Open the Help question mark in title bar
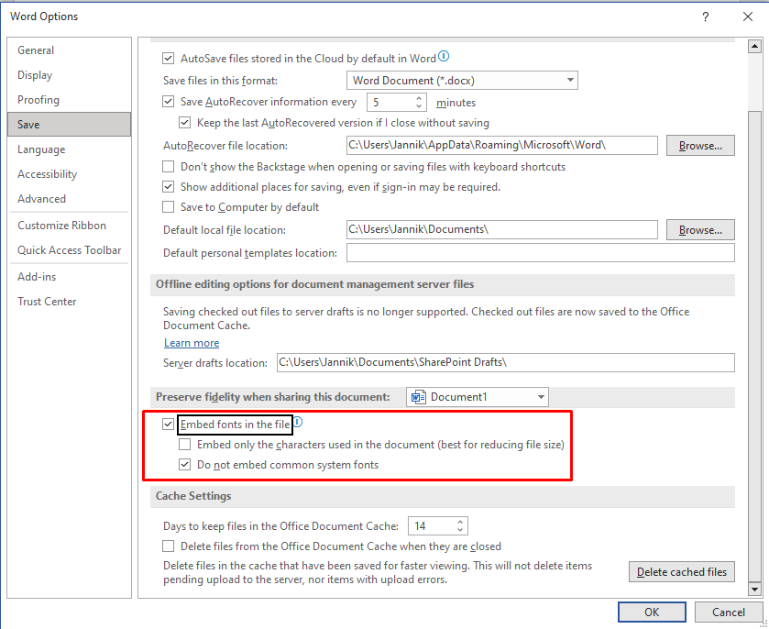 pyautogui.click(x=705, y=17)
